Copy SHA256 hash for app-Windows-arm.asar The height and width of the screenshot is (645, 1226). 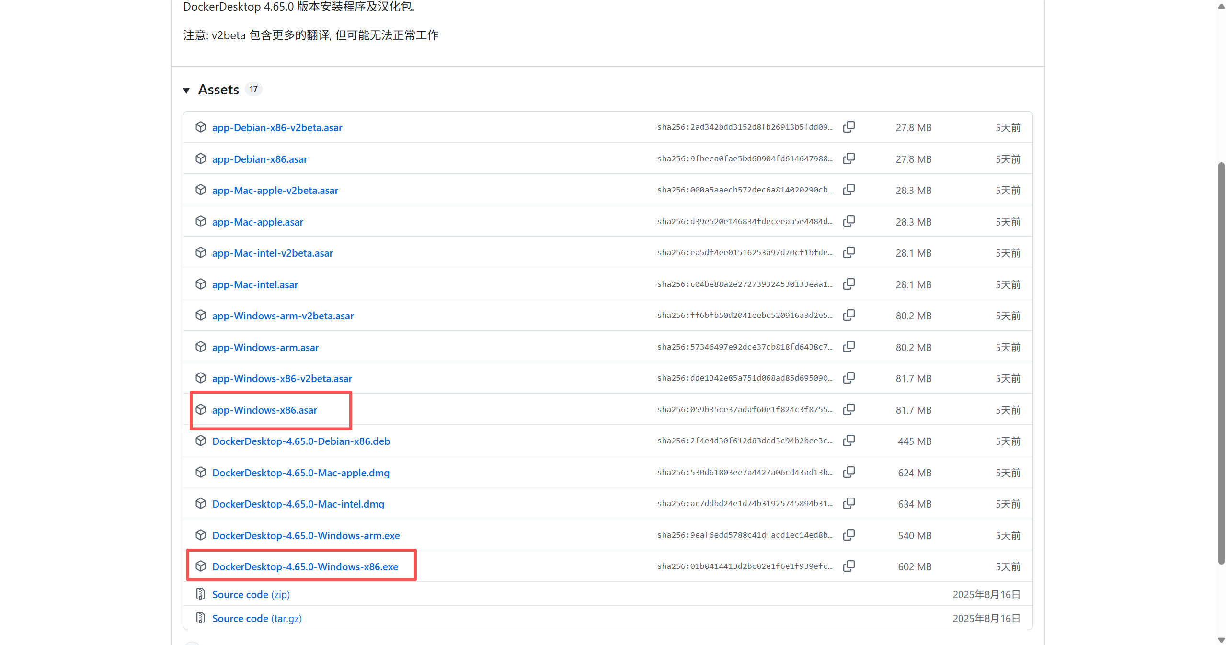(x=848, y=347)
